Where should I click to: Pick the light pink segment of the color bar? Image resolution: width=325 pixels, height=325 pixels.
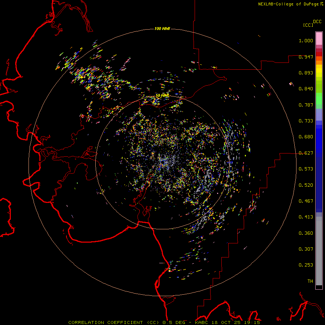tap(319, 39)
